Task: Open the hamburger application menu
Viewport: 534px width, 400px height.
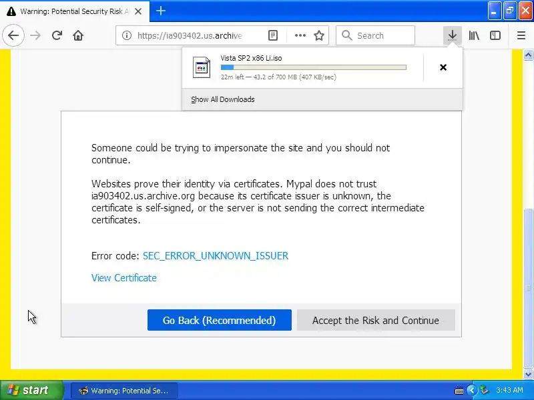Action: click(x=521, y=35)
